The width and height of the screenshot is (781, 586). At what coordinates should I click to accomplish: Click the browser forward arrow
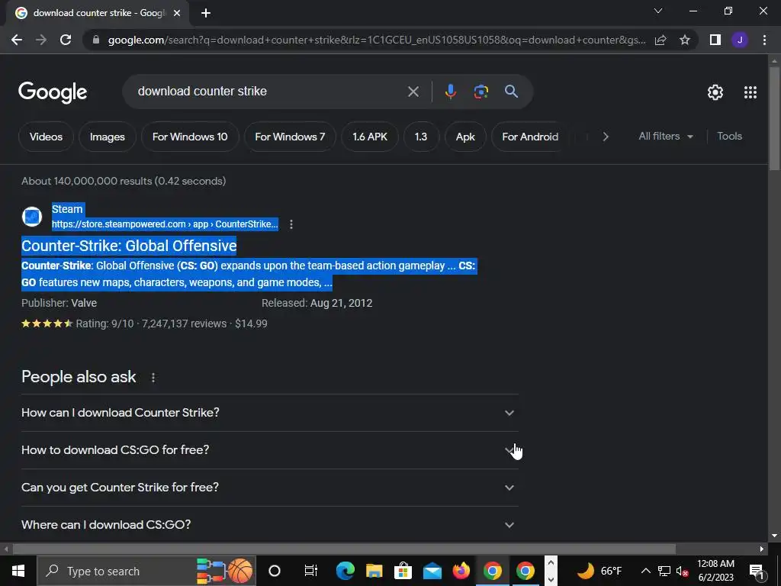pos(41,40)
